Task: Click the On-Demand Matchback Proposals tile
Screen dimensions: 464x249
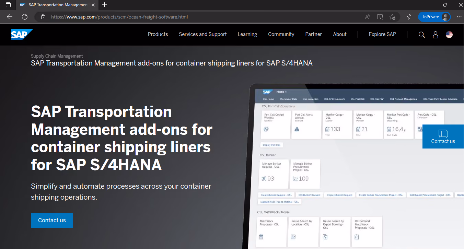Action: tap(367, 232)
